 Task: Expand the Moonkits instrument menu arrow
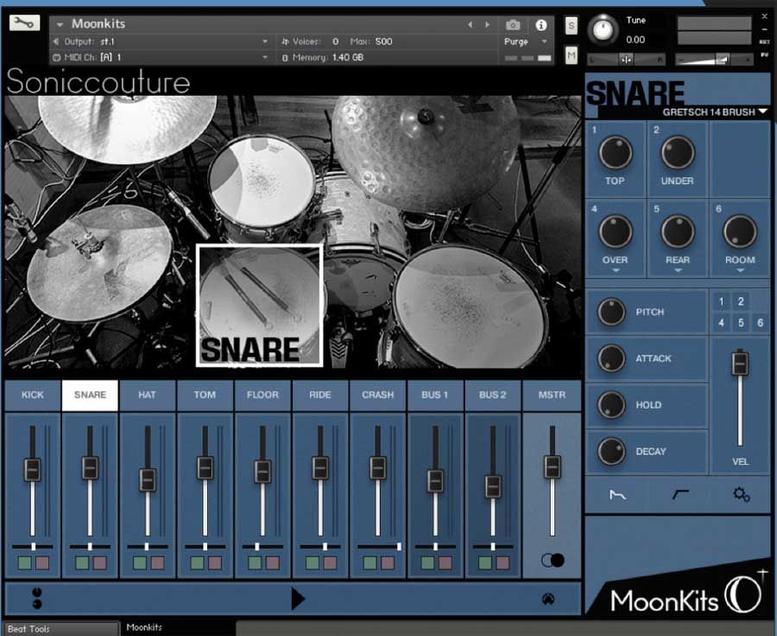click(x=60, y=24)
